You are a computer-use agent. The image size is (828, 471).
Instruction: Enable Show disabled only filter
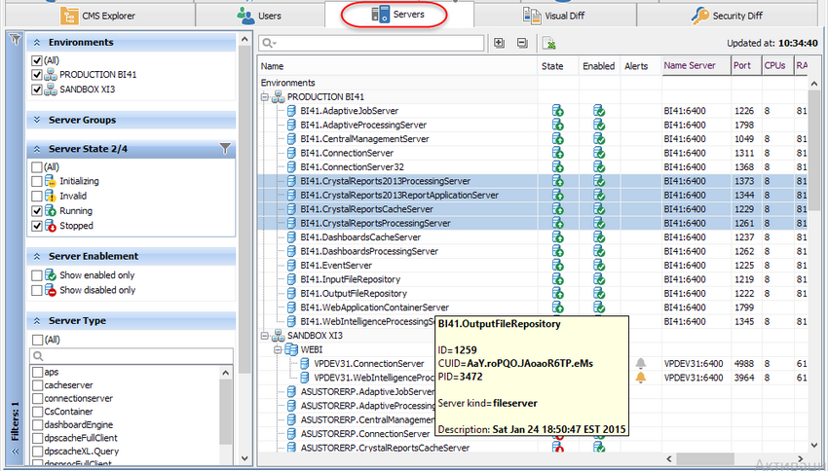point(36,290)
